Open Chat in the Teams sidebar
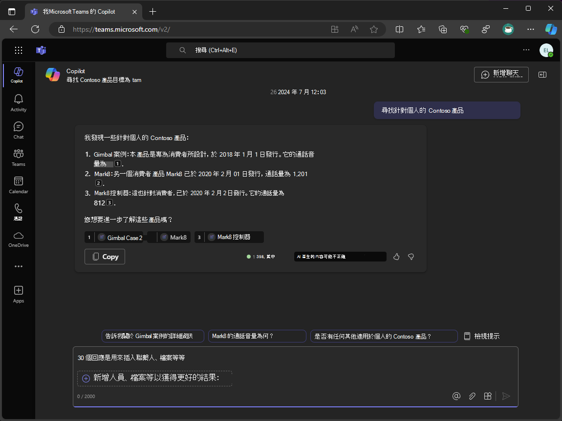The width and height of the screenshot is (562, 421). click(x=18, y=130)
